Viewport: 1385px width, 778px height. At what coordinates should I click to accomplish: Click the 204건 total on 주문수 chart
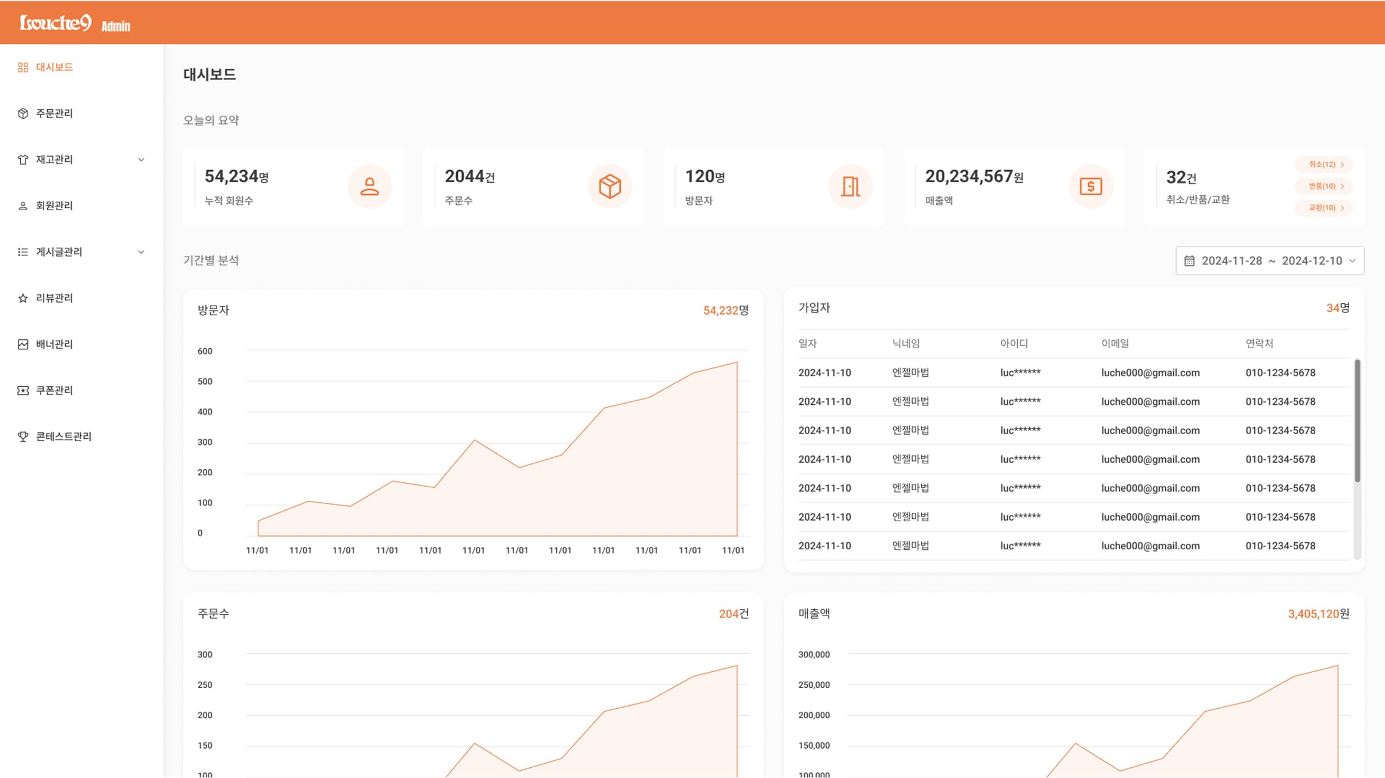tap(734, 614)
